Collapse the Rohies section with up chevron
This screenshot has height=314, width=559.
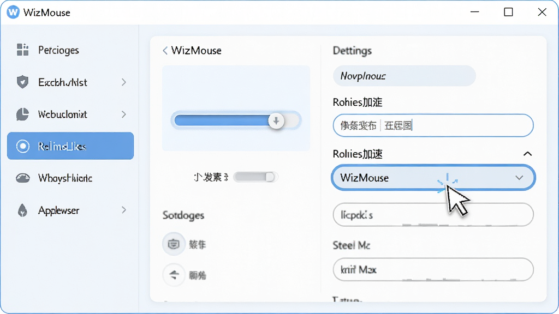tap(528, 154)
